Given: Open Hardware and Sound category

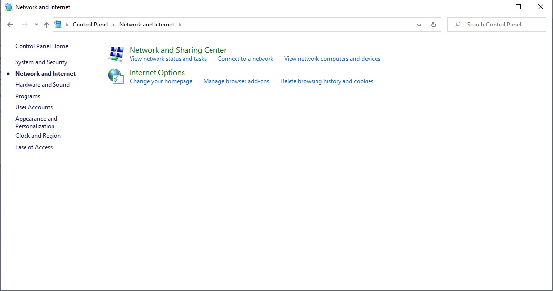Looking at the screenshot, I should tap(42, 85).
